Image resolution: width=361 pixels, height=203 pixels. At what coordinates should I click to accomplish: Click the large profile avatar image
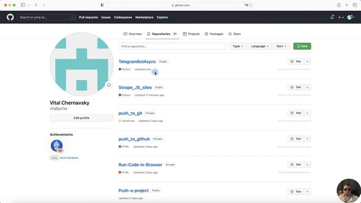[81, 64]
